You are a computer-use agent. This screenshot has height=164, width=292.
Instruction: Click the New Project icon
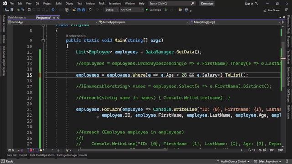pyautogui.click(x=67, y=10)
